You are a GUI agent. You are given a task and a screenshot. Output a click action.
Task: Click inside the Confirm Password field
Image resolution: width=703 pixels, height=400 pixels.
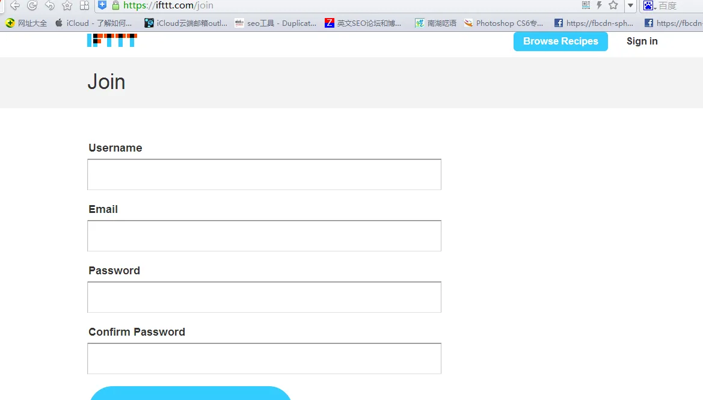tap(264, 358)
